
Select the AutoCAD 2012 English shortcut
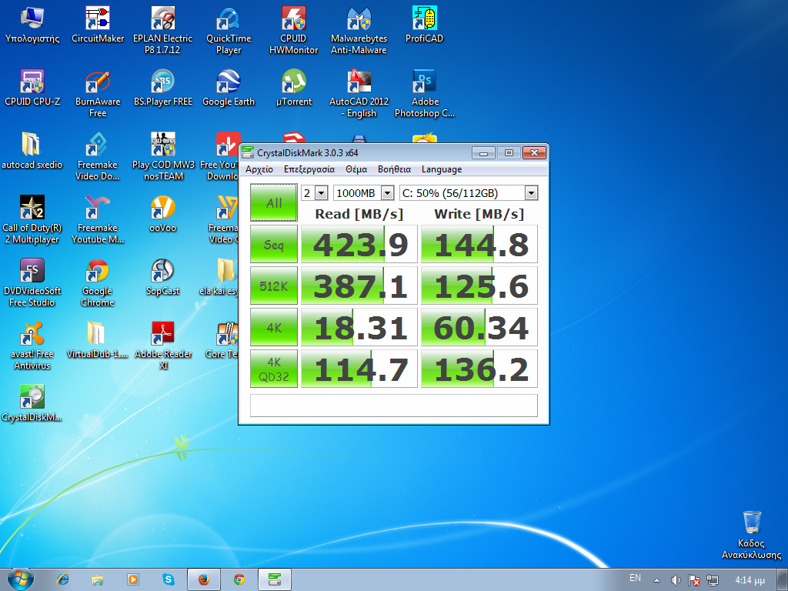pos(359,93)
